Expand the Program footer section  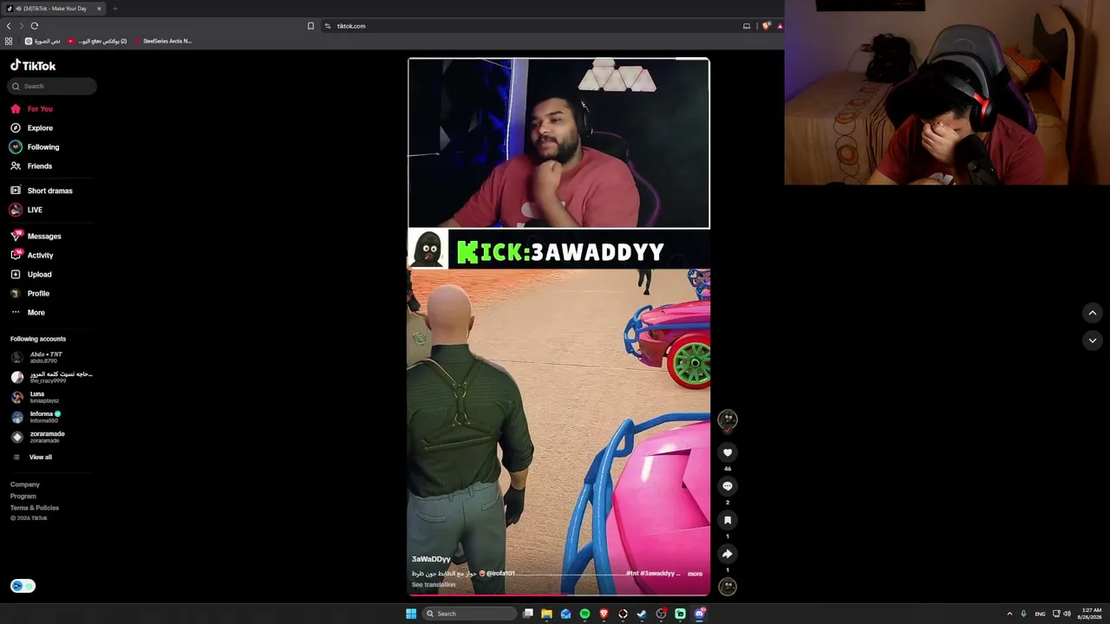[x=23, y=497]
